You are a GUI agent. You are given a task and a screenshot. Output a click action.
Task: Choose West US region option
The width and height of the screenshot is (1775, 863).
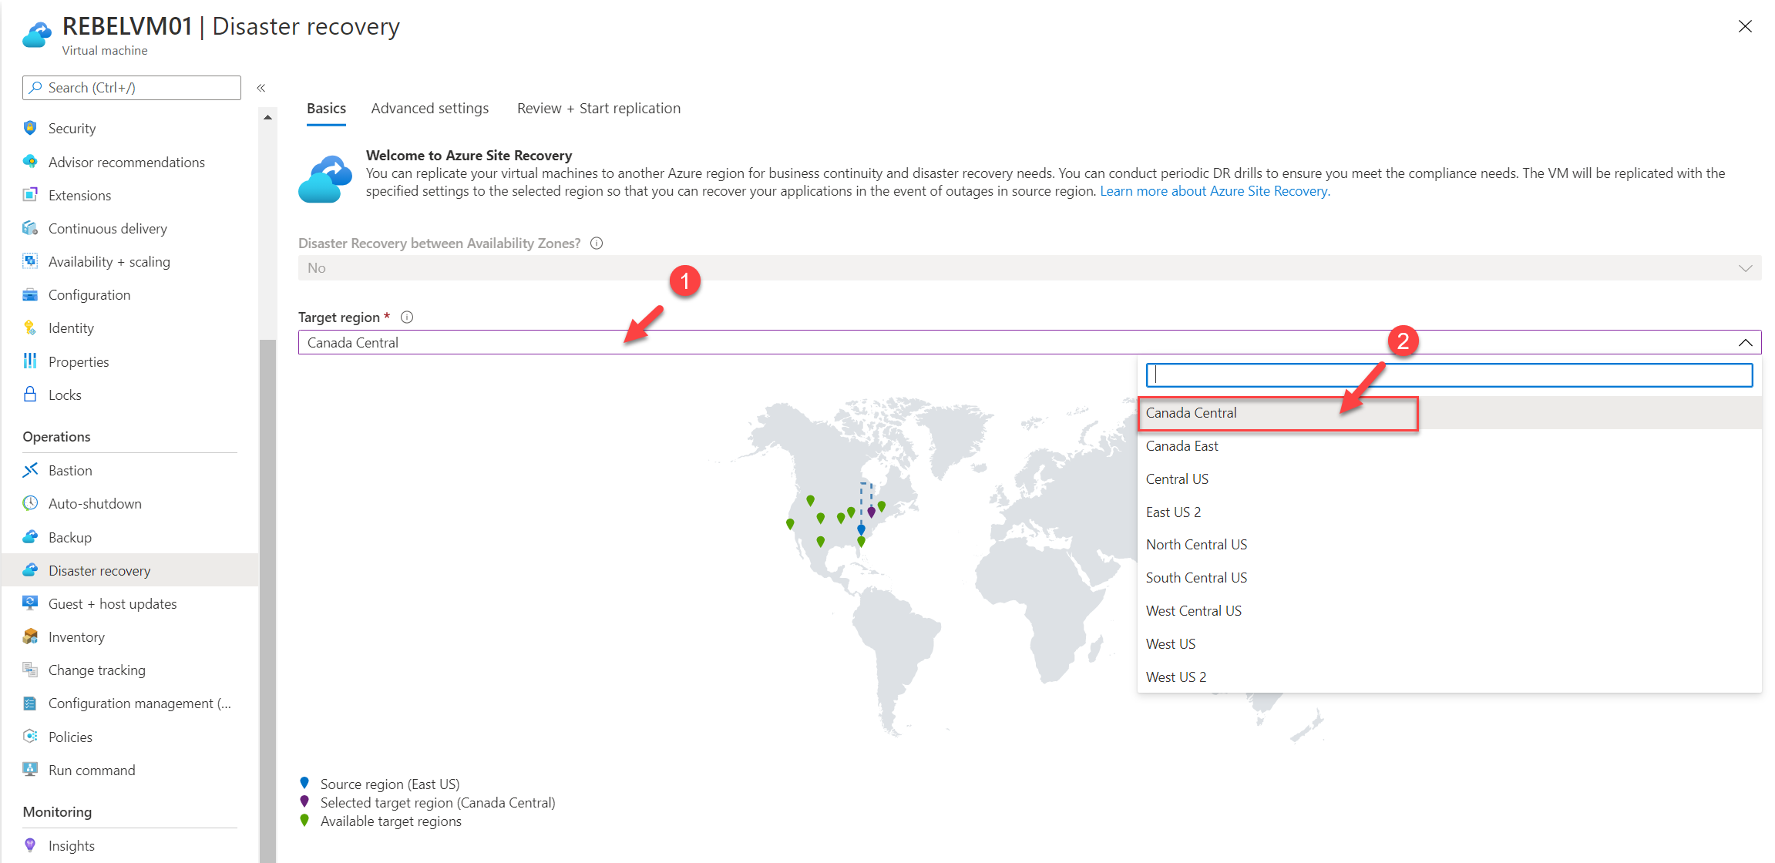tap(1449, 644)
